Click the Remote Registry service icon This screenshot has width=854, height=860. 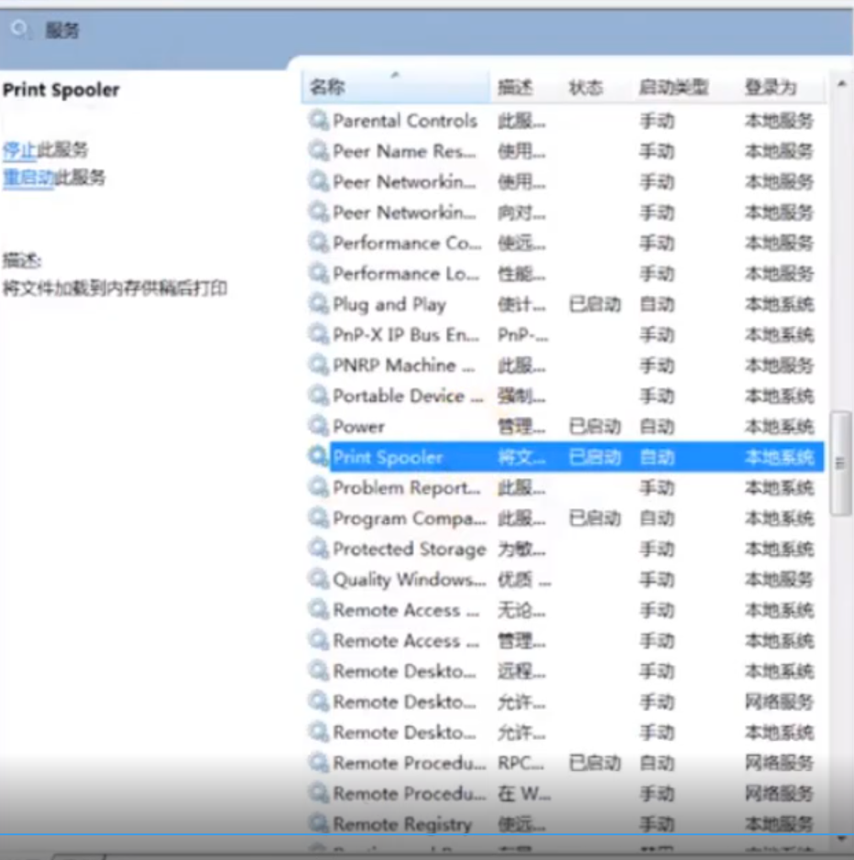[318, 823]
